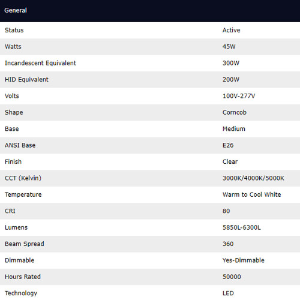Select the Clear finish value
Image resolution: width=300 pixels, height=300 pixels.
coord(230,161)
